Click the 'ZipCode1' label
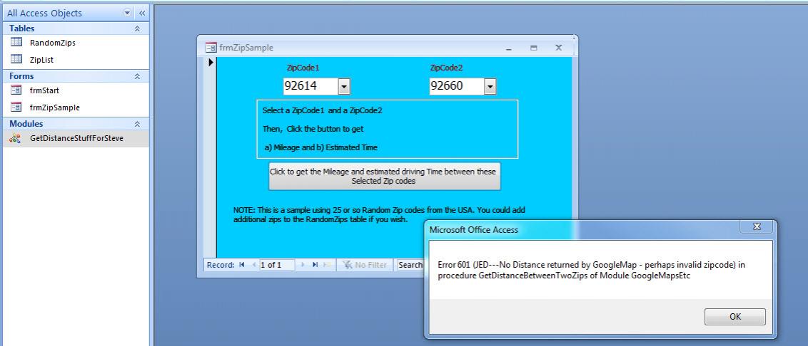This screenshot has width=808, height=346. point(303,68)
